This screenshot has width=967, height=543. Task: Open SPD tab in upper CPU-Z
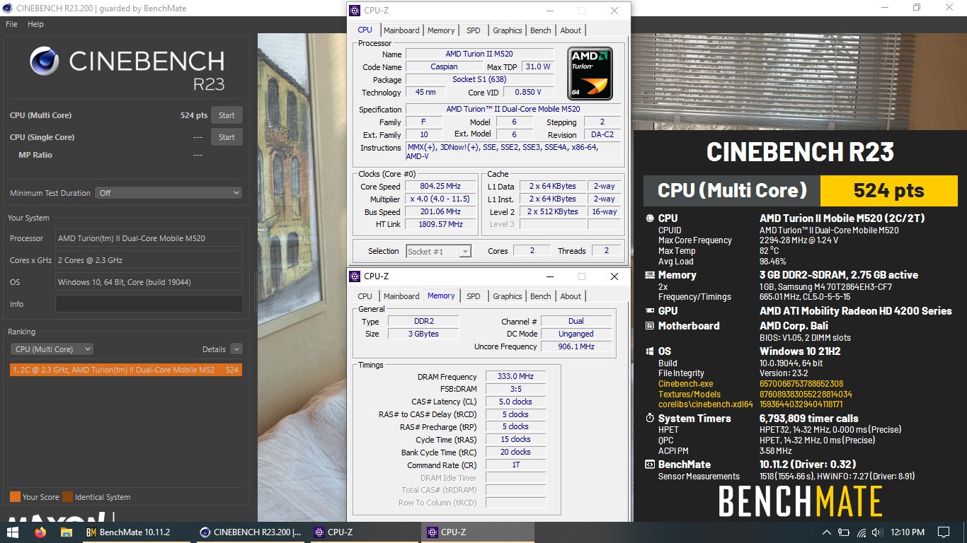coord(473,30)
